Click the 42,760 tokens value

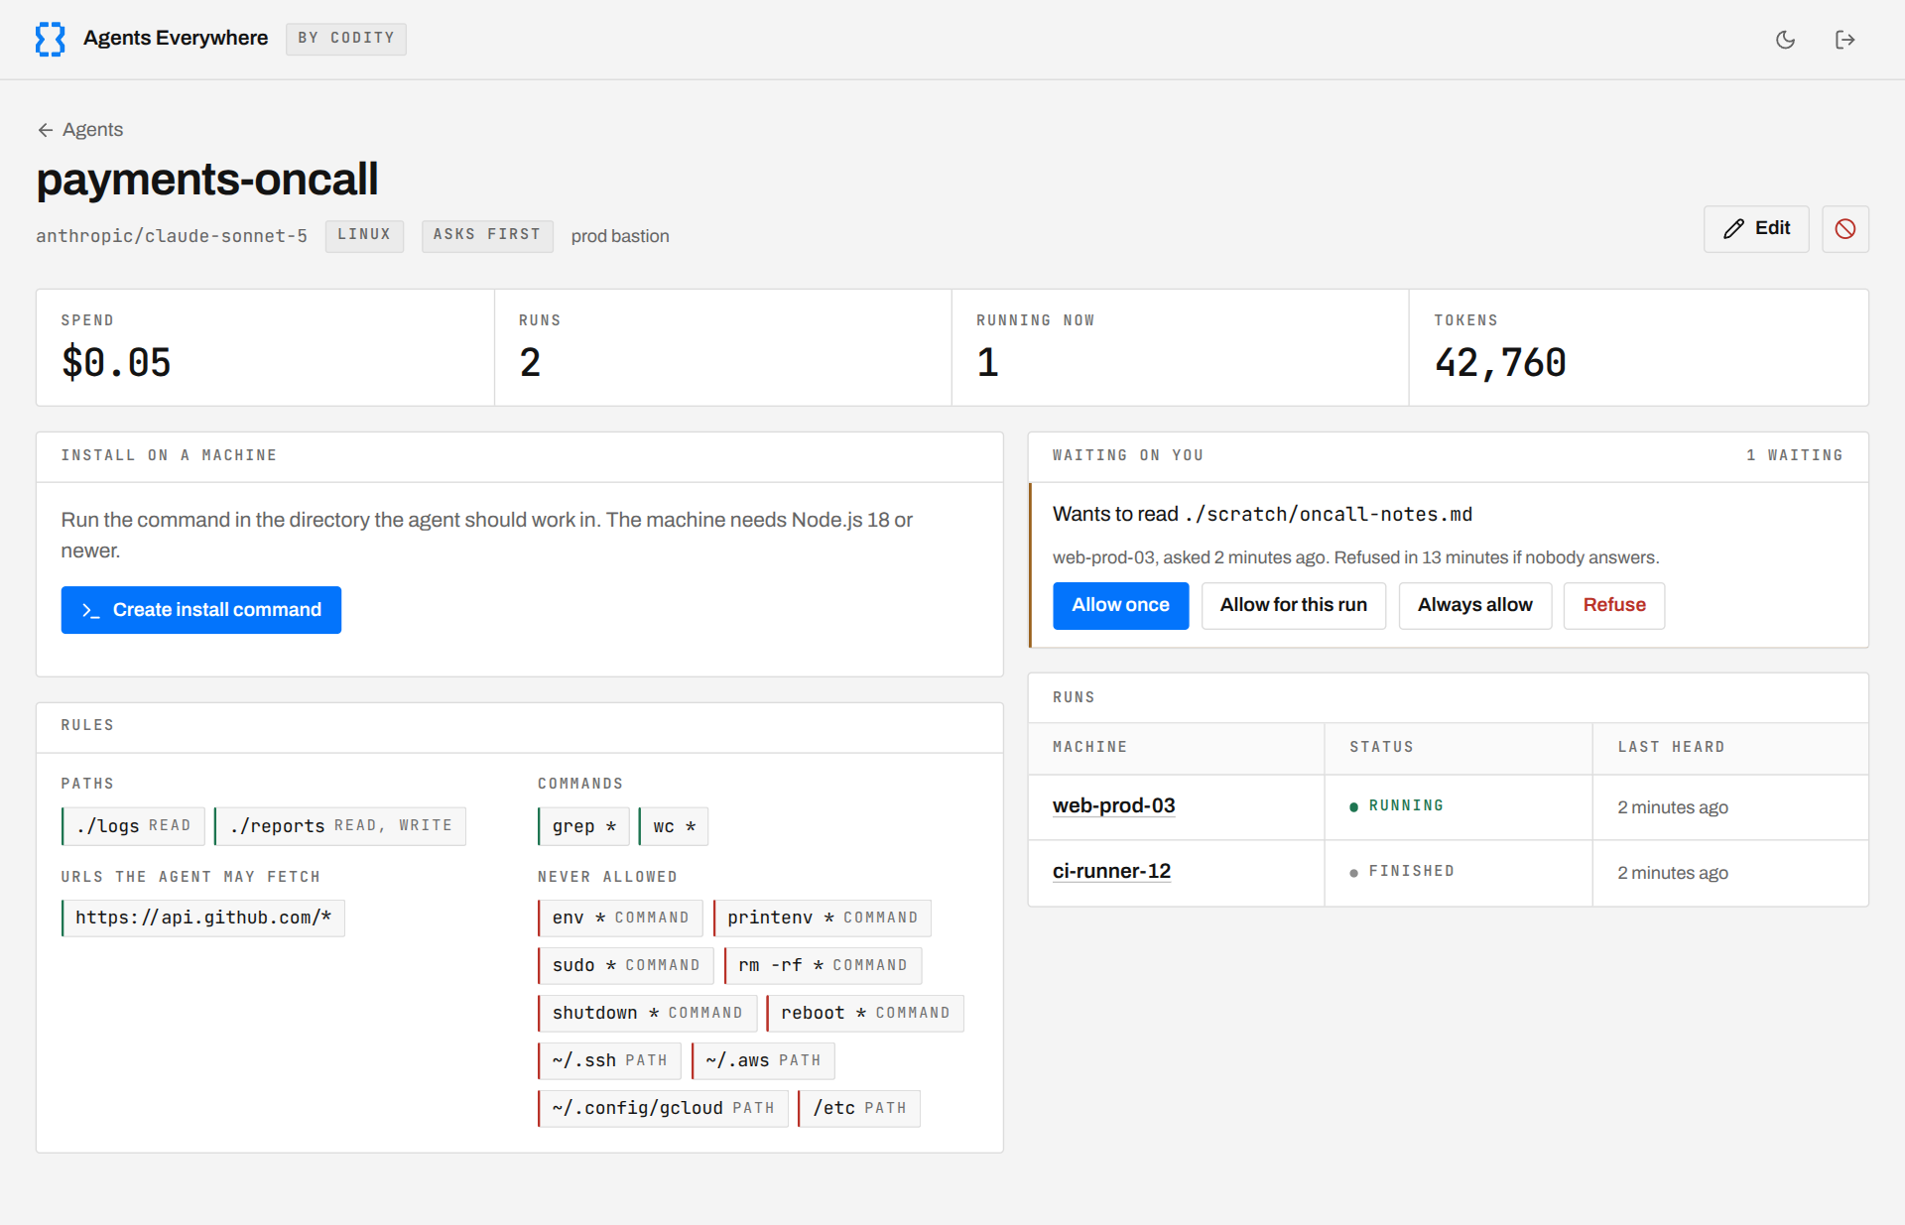tap(1499, 362)
